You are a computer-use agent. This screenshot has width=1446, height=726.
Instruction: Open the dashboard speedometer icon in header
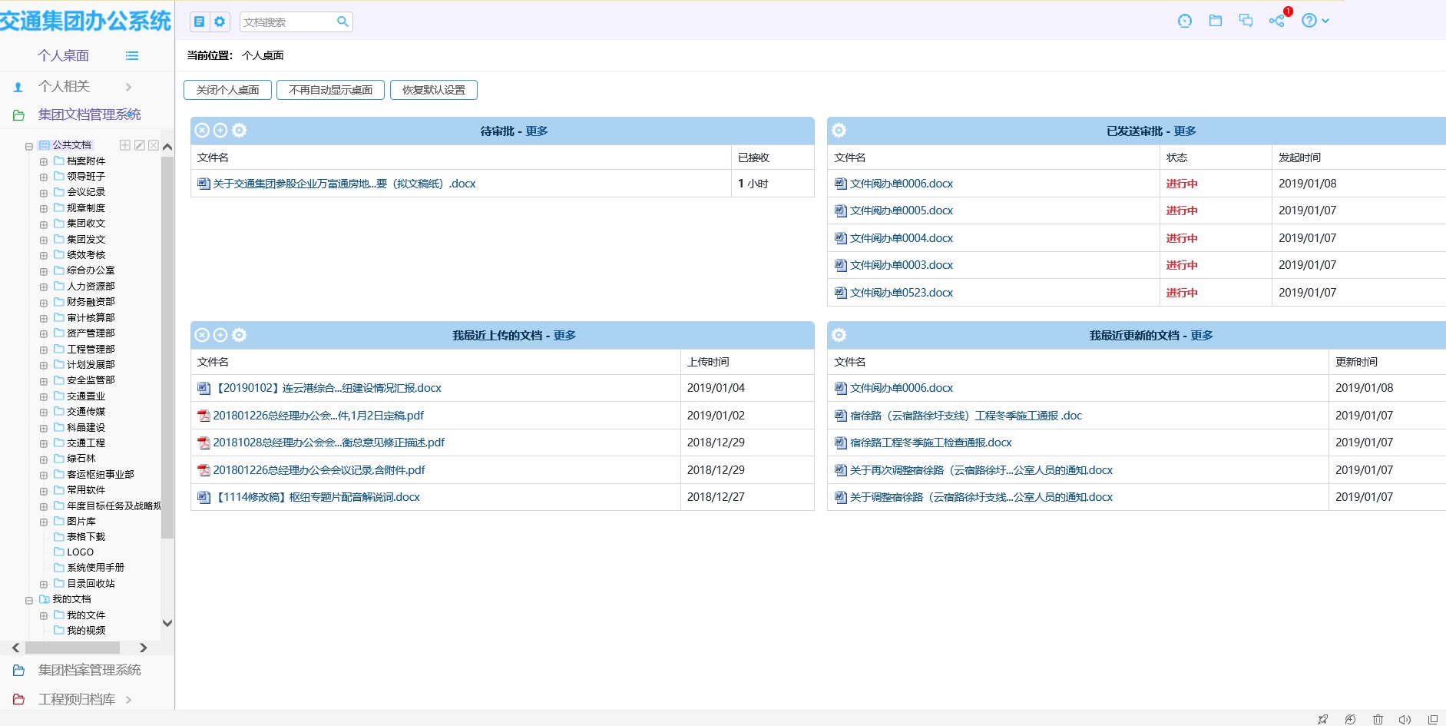(x=1184, y=21)
